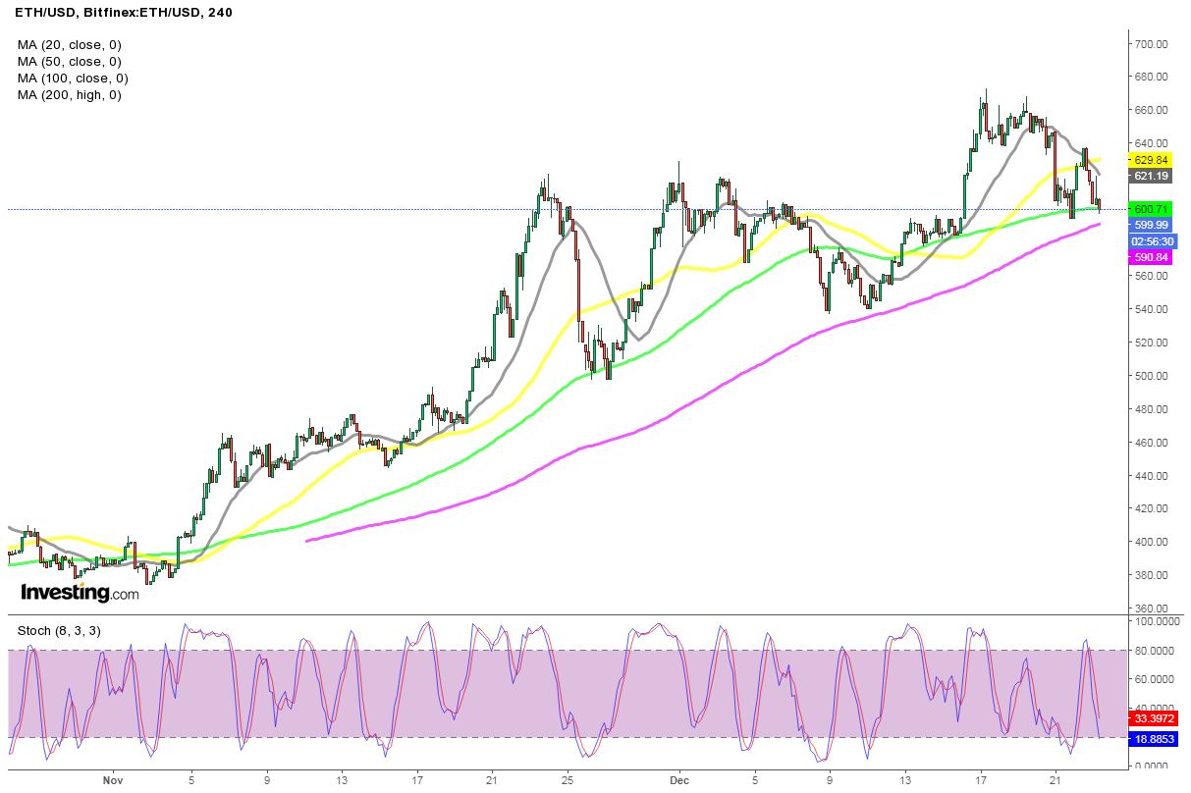Click the gray 621.19 price tag
1191x793 pixels.
coord(1151,176)
